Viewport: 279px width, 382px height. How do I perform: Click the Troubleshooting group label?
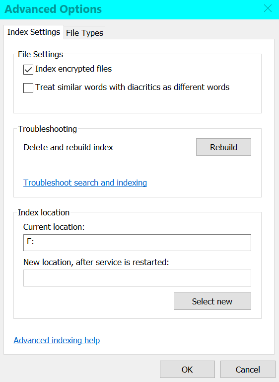(48, 129)
